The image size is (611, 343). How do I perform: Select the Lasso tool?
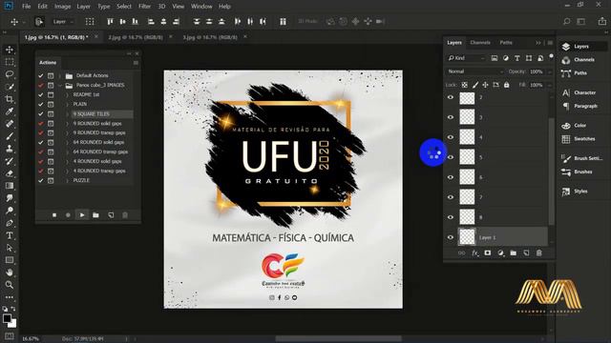10,74
